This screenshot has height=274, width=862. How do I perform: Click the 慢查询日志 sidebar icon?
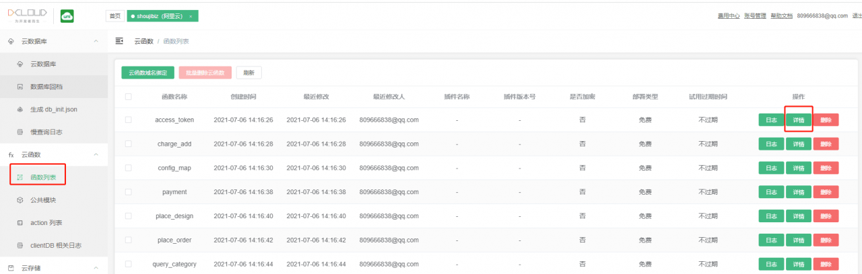pos(20,132)
